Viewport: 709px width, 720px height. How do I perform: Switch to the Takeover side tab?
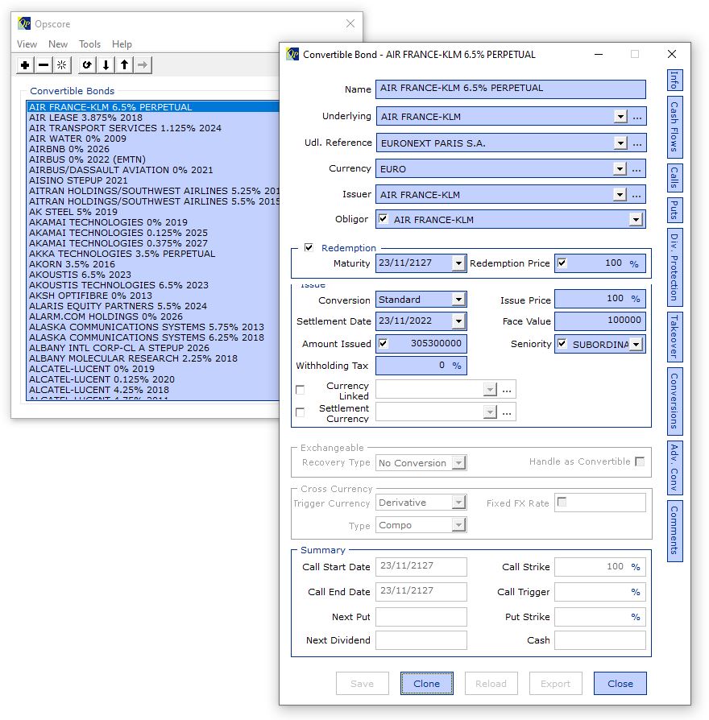pyautogui.click(x=674, y=337)
